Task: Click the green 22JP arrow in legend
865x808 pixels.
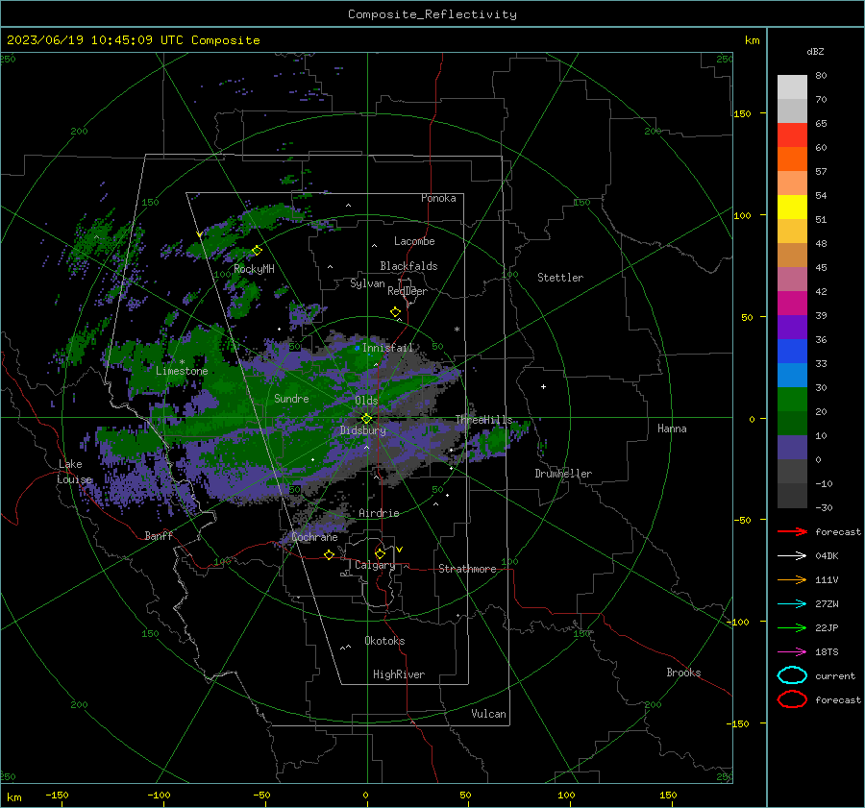Action: [x=792, y=627]
